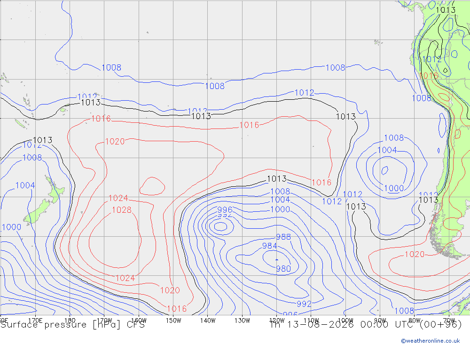Viewport: 470px width, 345px height.
Task: Click New Zealand's South Island on the map
Action: click(37, 212)
